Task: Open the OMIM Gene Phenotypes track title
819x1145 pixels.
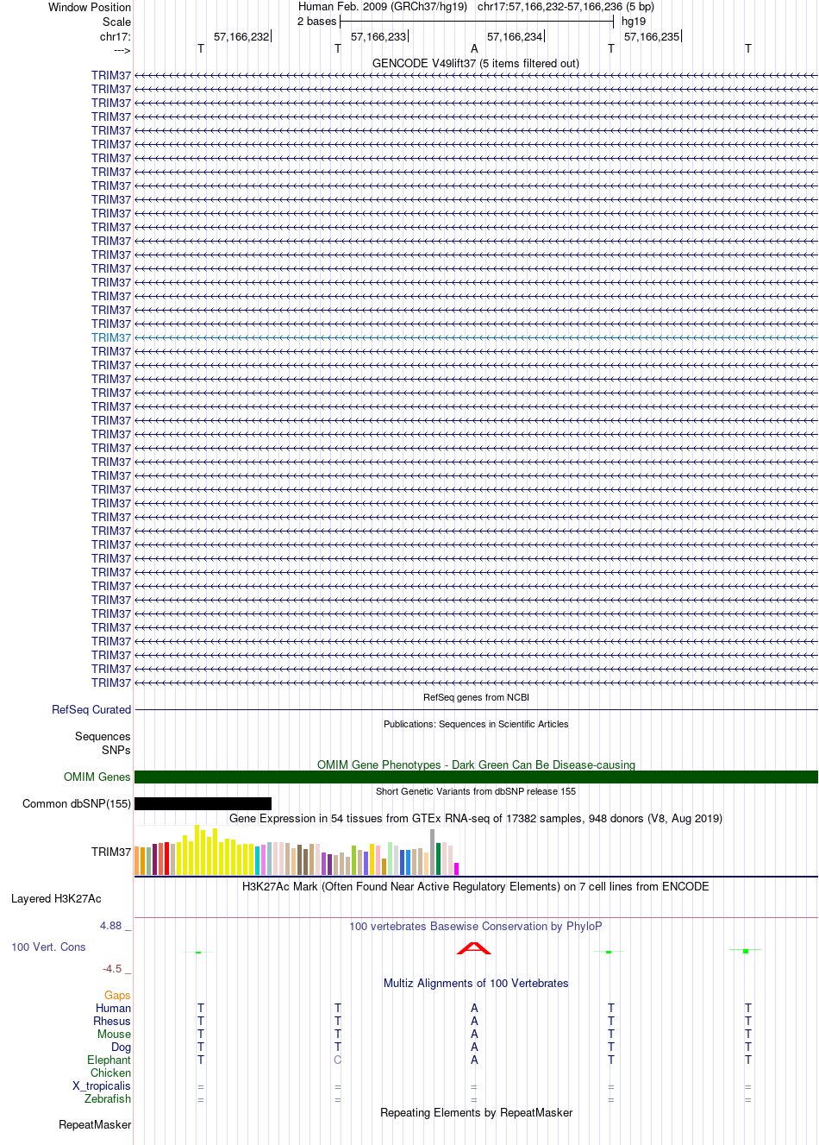Action: [x=476, y=764]
